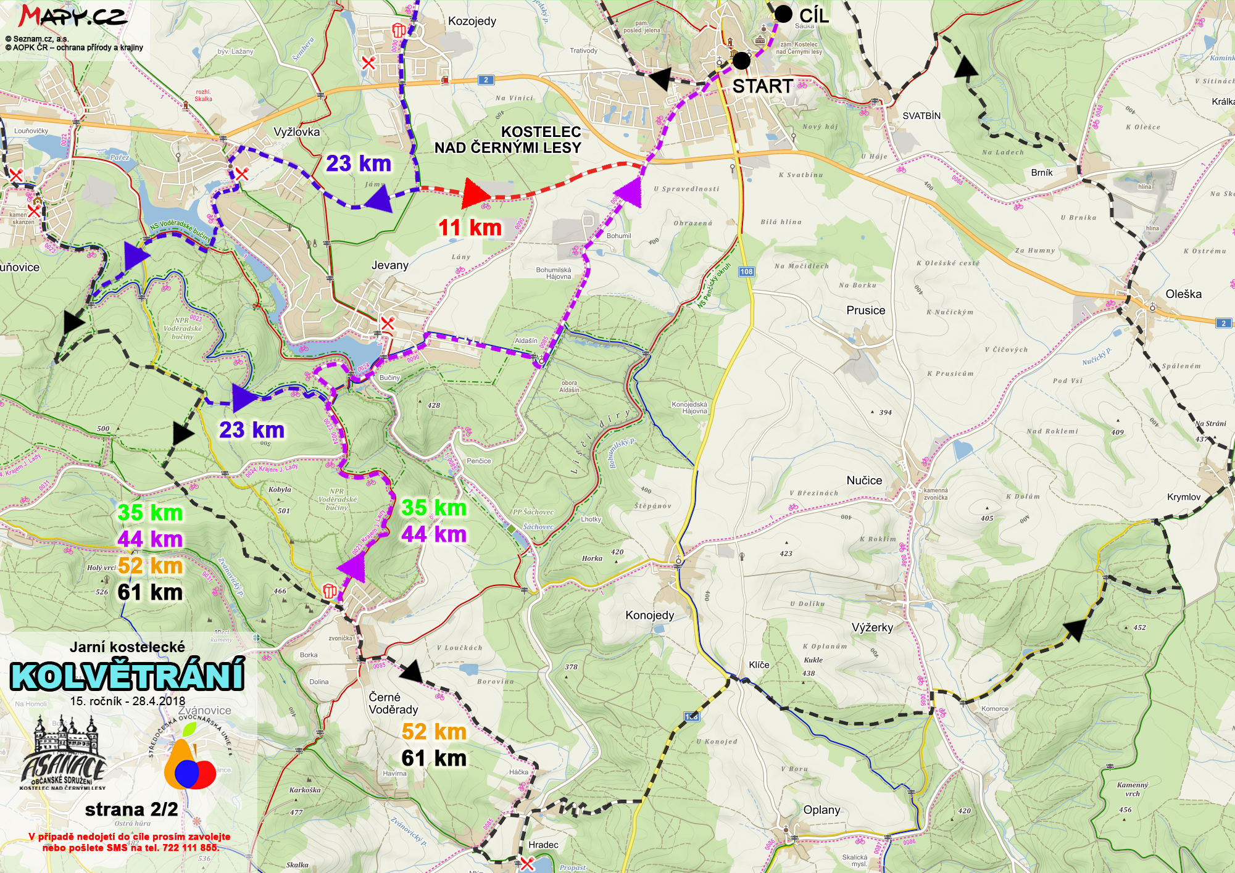
Task: Click the Konojedy town label
Action: [x=650, y=615]
